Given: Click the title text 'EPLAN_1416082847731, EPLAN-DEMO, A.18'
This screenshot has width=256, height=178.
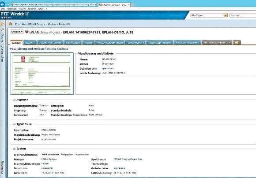Looking at the screenshot, I should (x=98, y=32).
